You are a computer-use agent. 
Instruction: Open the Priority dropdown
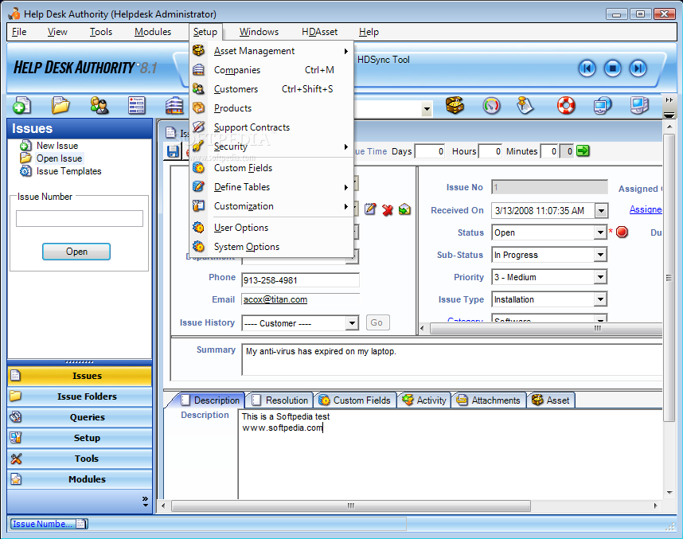(600, 277)
